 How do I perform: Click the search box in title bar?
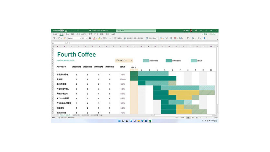click(136, 31)
